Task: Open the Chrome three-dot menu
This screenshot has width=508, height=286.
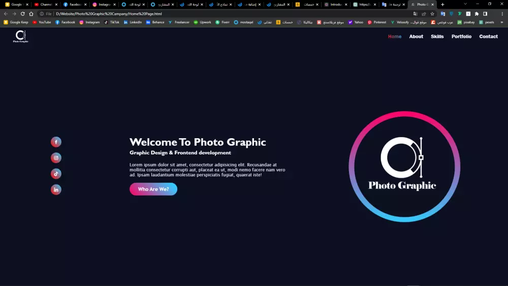Action: pyautogui.click(x=502, y=14)
